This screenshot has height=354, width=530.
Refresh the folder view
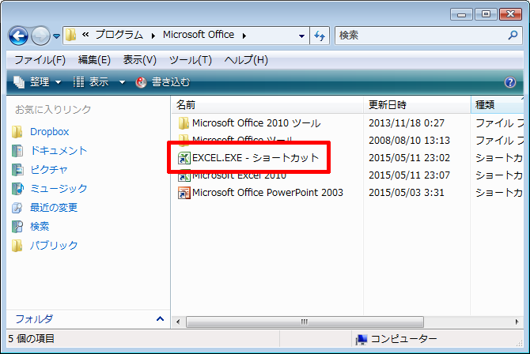click(x=320, y=36)
